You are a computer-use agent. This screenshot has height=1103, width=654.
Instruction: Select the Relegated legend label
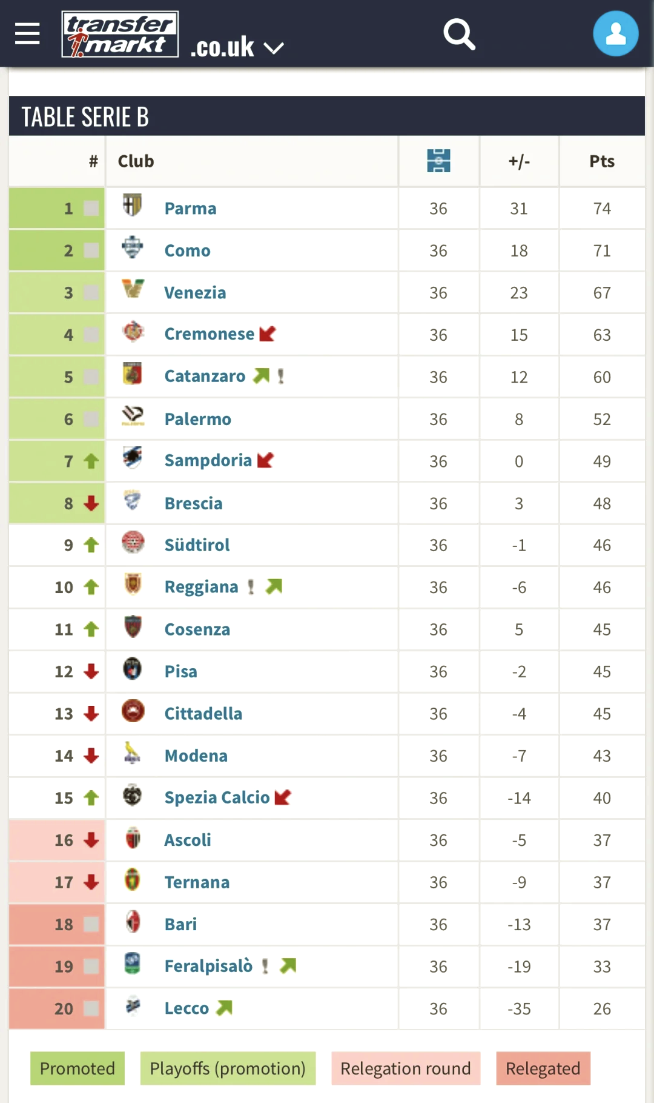pos(543,1068)
